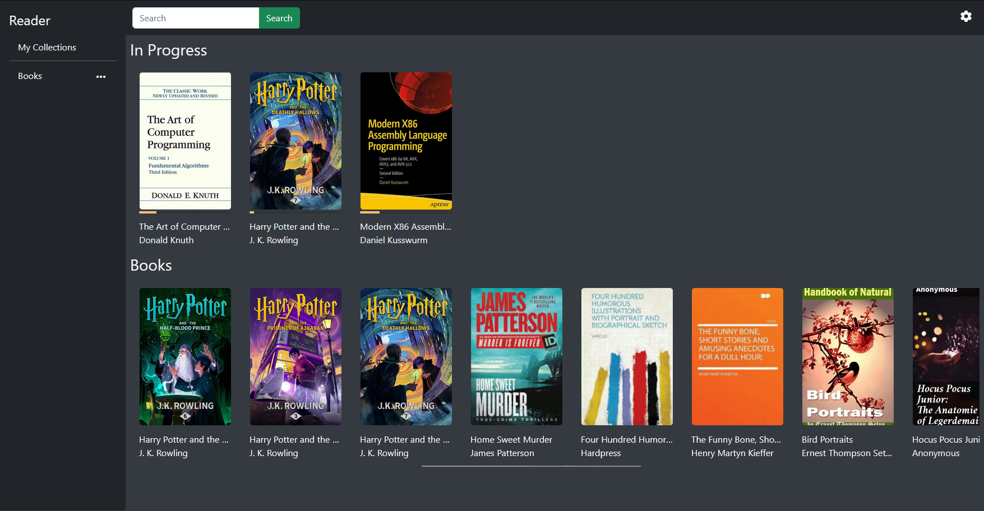Click "The Funny Bone, Sho..." title text
Image resolution: width=984 pixels, height=511 pixels.
pyautogui.click(x=736, y=440)
